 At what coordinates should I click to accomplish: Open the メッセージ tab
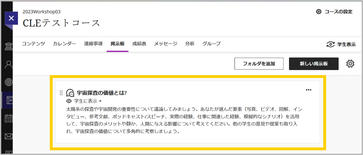[166, 44]
